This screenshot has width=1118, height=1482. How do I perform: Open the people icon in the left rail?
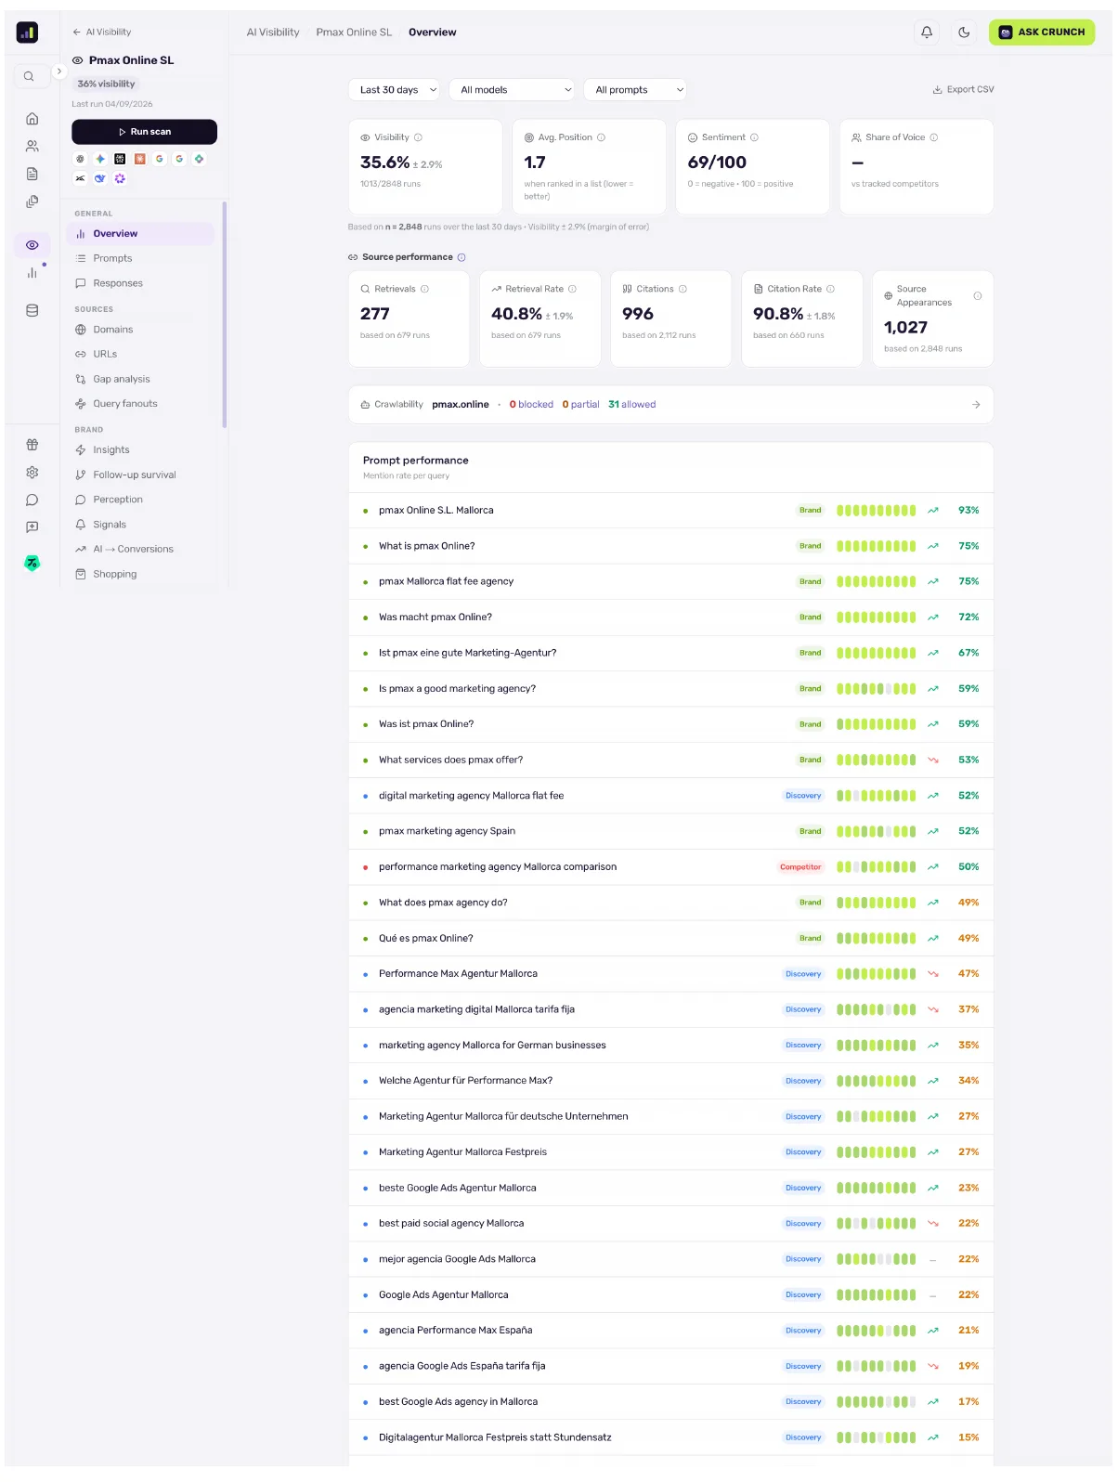click(x=32, y=146)
